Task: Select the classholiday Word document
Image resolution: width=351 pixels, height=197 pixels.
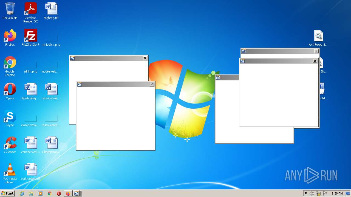Action: (x=30, y=91)
